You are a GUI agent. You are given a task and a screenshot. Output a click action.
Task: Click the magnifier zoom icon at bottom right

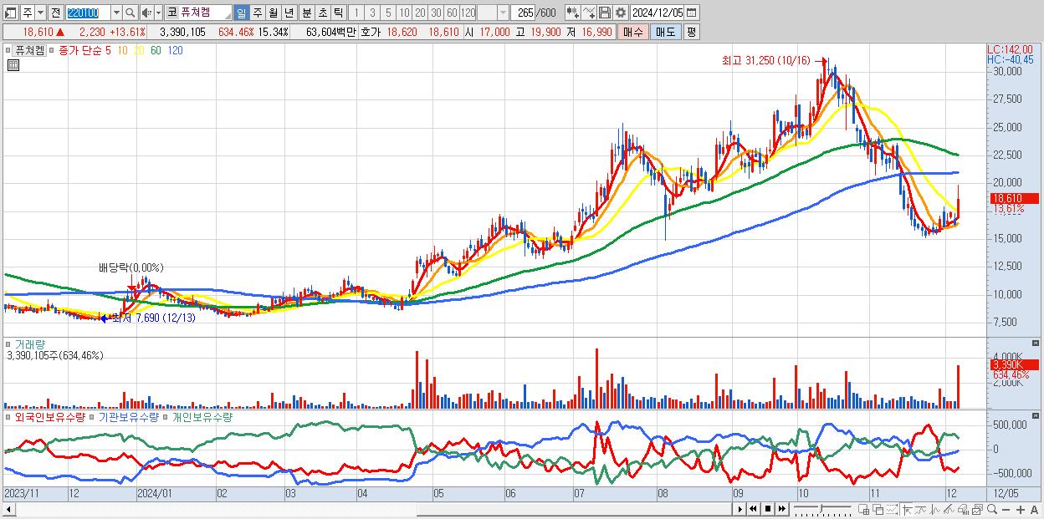[992, 510]
